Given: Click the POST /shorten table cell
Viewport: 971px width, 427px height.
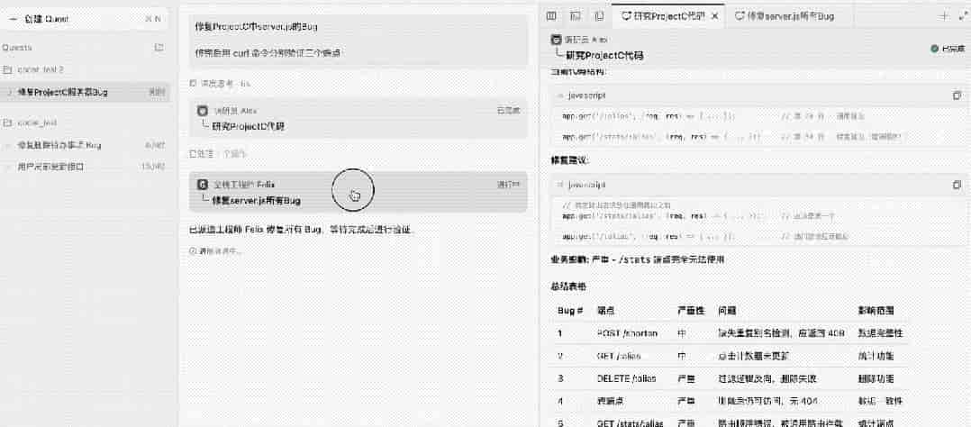Looking at the screenshot, I should 627,332.
